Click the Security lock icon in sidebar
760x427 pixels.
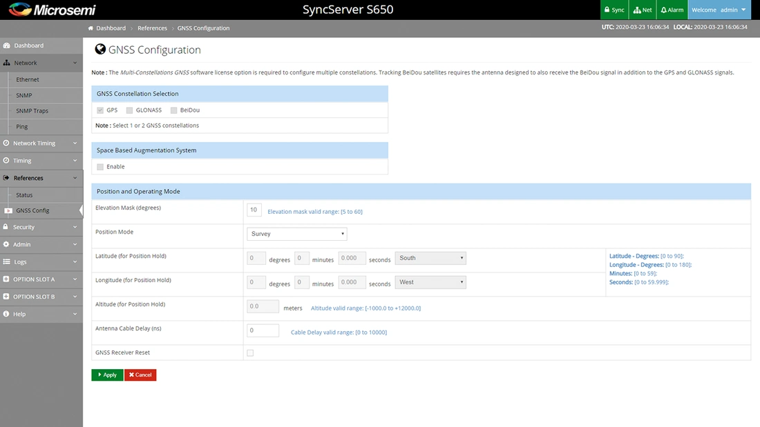6,226
